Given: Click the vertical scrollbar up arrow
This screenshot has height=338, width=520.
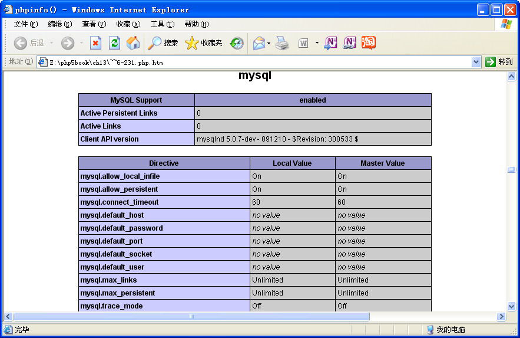Looking at the screenshot, I should click(x=511, y=77).
